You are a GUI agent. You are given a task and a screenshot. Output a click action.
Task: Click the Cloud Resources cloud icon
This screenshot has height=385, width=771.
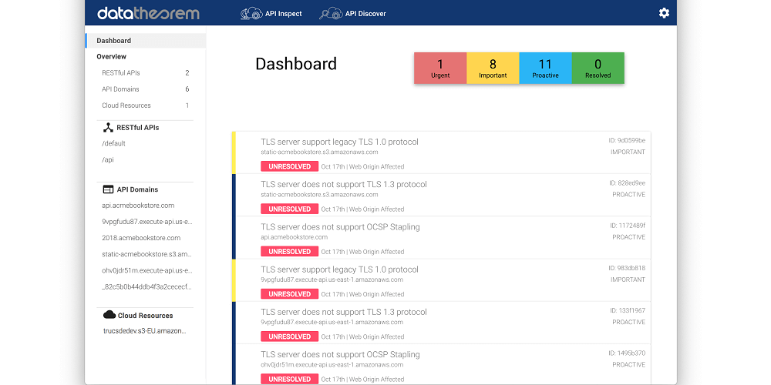pyautogui.click(x=109, y=315)
